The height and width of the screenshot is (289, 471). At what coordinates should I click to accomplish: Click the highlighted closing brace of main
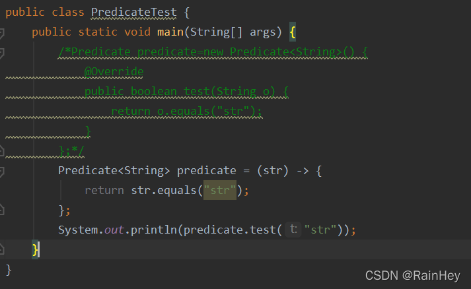point(35,249)
